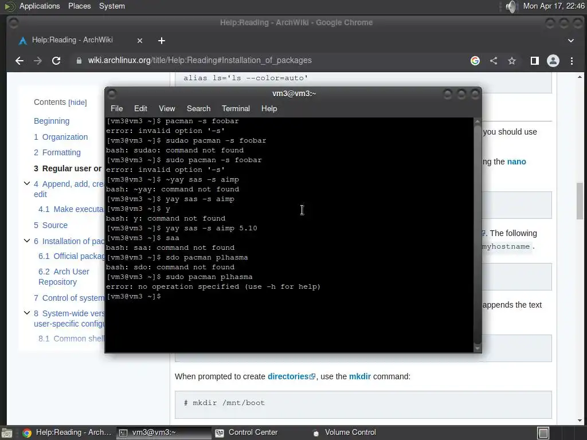Click the Chrome address bar URL
Screen dimensions: 587x440
coord(199,60)
